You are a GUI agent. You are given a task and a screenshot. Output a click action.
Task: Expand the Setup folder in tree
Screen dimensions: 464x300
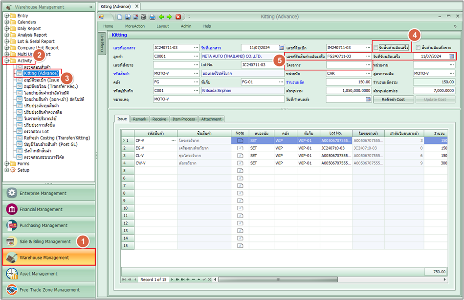pos(7,170)
